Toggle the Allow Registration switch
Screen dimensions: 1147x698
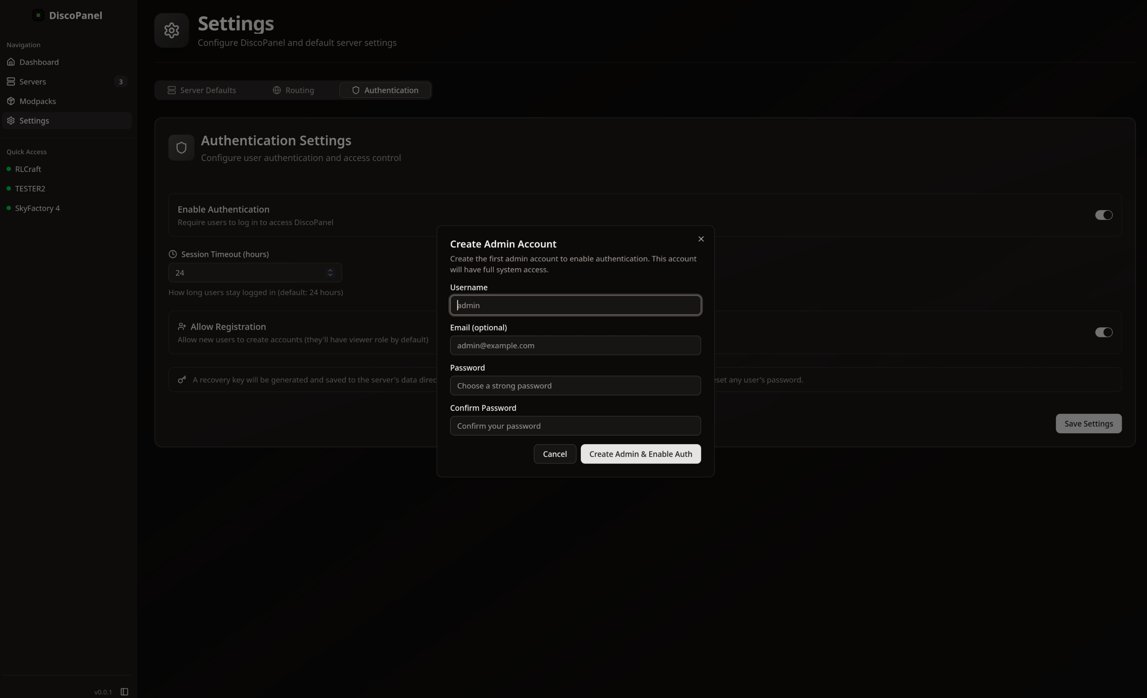click(x=1104, y=332)
